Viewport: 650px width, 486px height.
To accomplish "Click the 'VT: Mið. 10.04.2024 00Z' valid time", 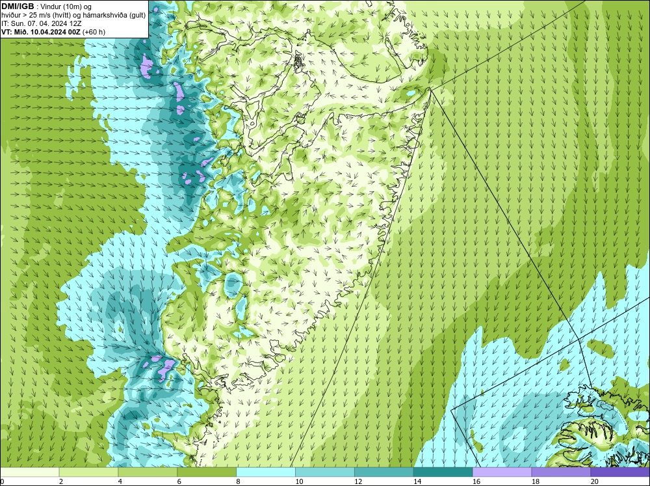I will (x=41, y=32).
